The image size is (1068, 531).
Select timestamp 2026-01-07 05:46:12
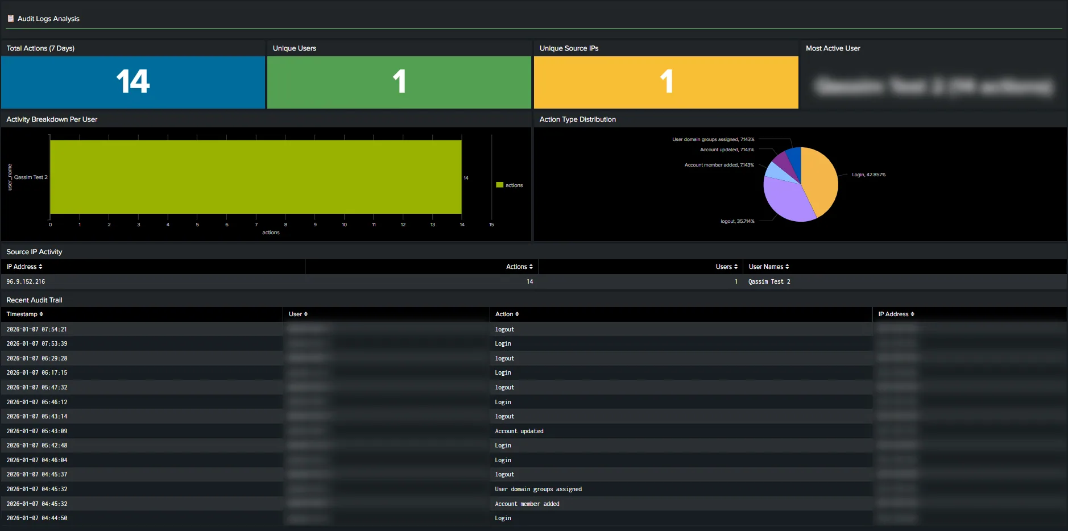pos(37,402)
